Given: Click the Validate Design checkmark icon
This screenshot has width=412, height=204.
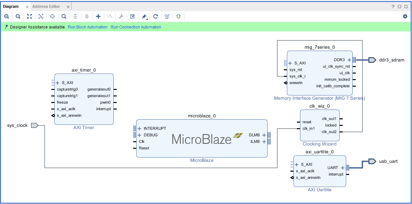Looking at the screenshot, I should coord(132,16).
